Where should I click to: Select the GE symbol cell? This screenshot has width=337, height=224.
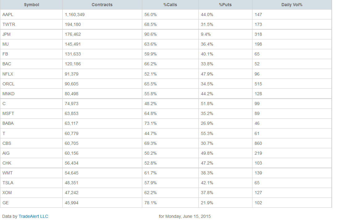(5, 203)
